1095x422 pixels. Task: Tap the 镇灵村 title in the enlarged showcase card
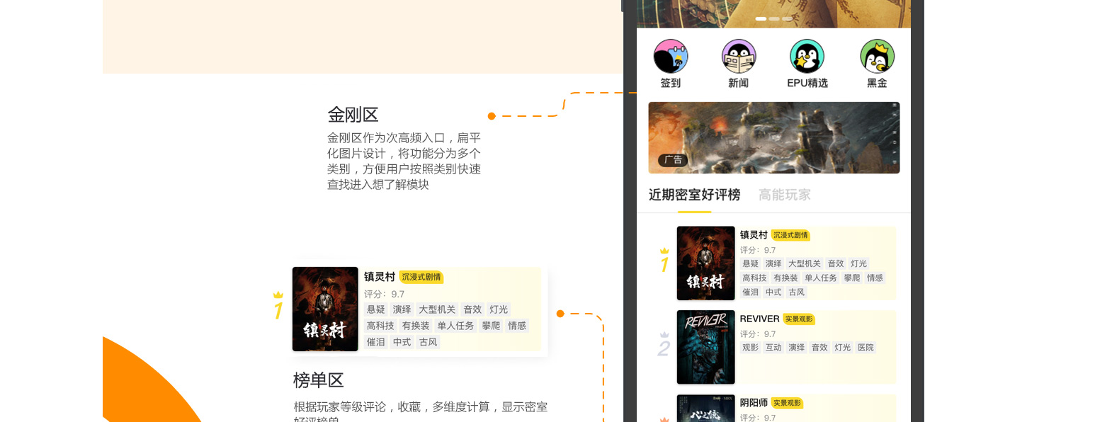coord(380,277)
